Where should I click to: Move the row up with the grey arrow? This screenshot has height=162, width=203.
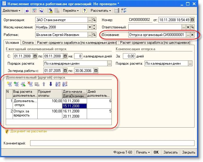44,84
